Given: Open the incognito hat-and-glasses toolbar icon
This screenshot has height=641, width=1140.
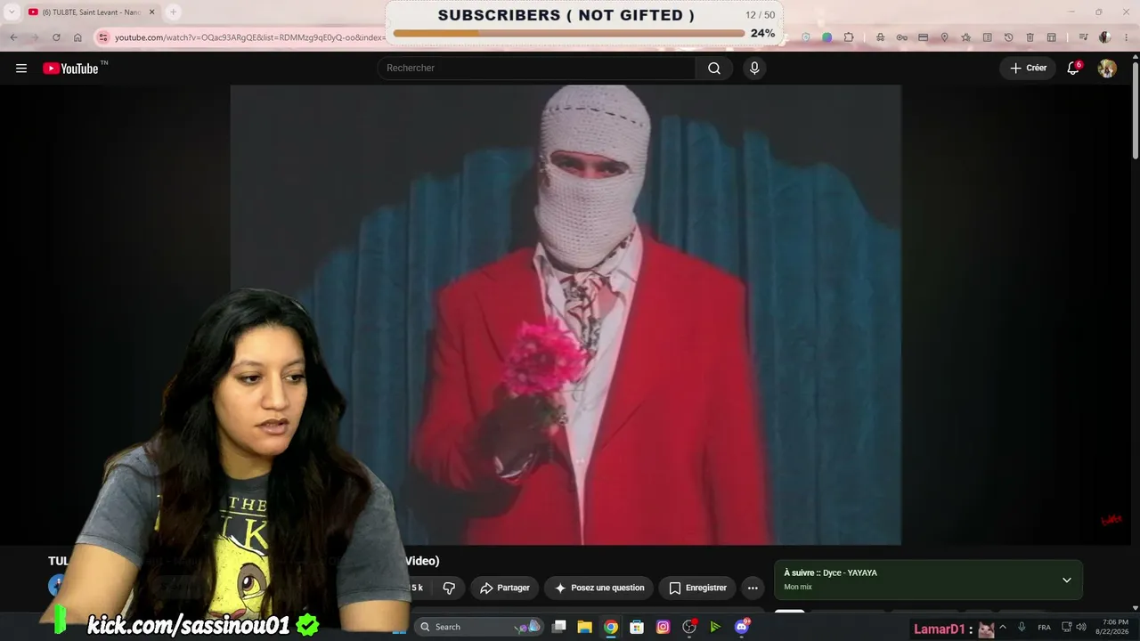Looking at the screenshot, I should tap(880, 37).
